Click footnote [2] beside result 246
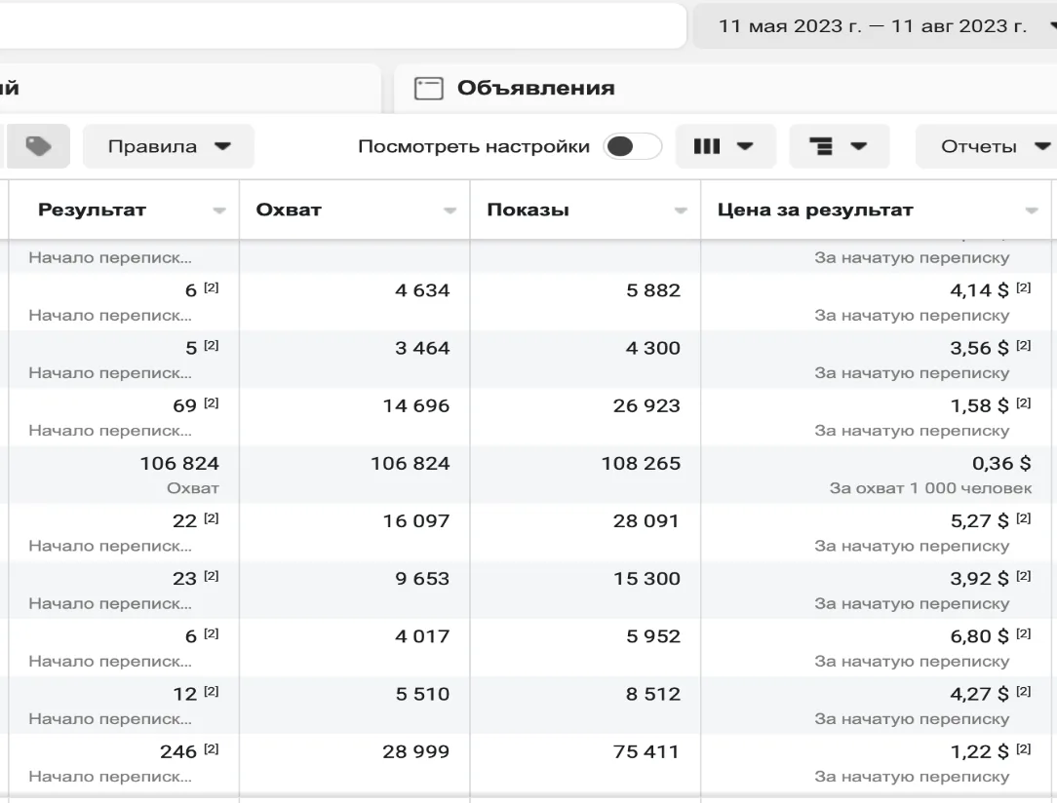 click(x=211, y=748)
